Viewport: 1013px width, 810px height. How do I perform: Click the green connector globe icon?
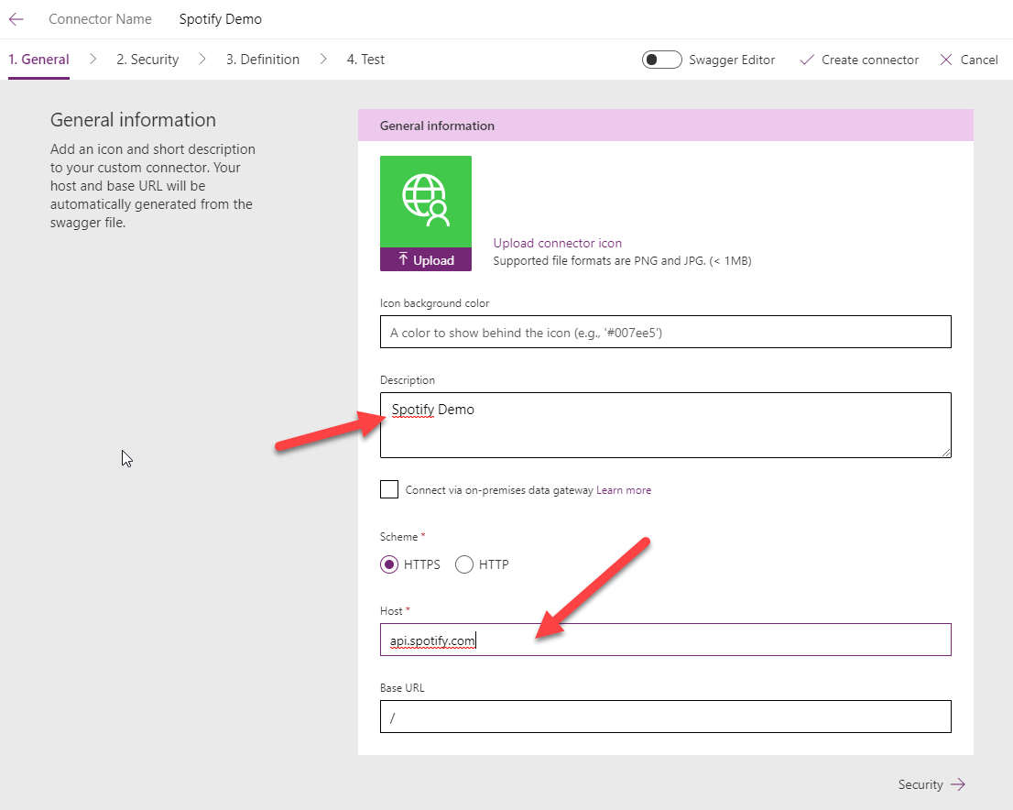[426, 202]
